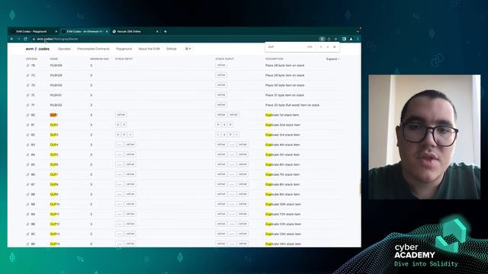Go back using browser back arrow
This screenshot has height=274, width=488.
pyautogui.click(x=12, y=39)
